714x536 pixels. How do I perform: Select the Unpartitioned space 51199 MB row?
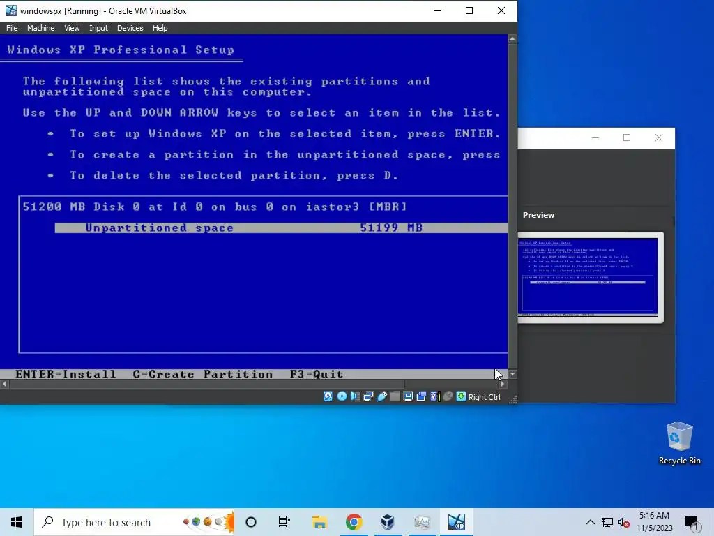[x=281, y=228]
